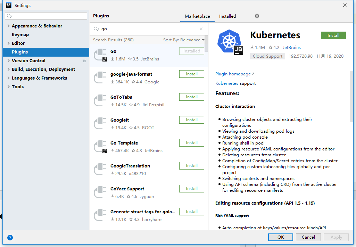Click the plugin description scrollbar
The width and height of the screenshot is (356, 247).
click(x=351, y=97)
